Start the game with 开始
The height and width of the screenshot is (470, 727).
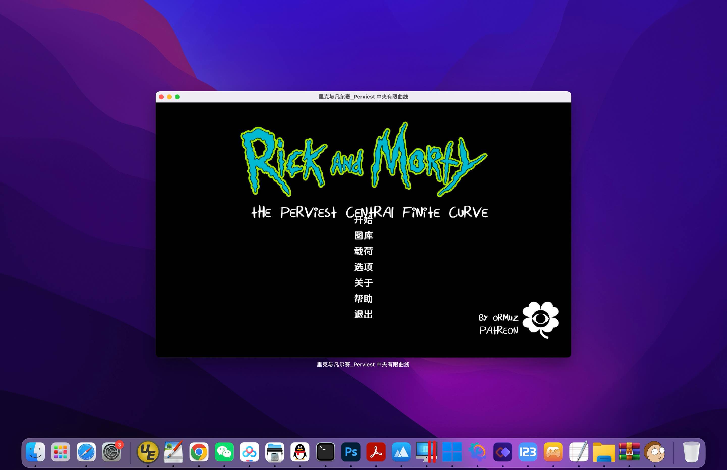[x=363, y=220]
